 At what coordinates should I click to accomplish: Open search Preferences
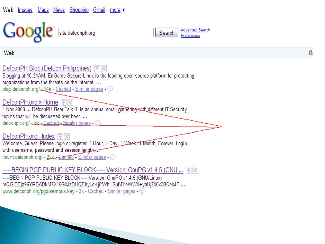[x=191, y=36]
